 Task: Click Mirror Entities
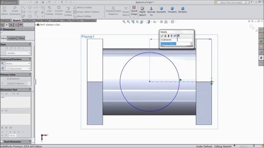82,7
